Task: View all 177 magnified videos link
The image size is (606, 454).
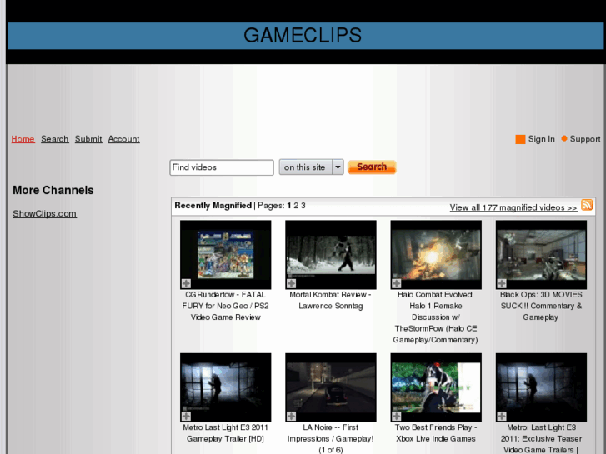Action: tap(513, 207)
